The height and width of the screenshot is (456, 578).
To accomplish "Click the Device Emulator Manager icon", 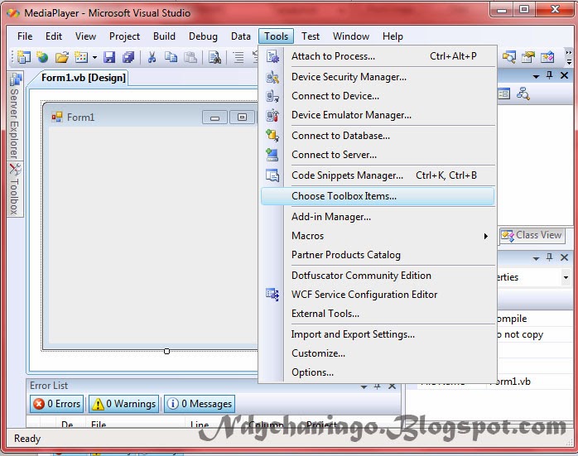I will [272, 115].
